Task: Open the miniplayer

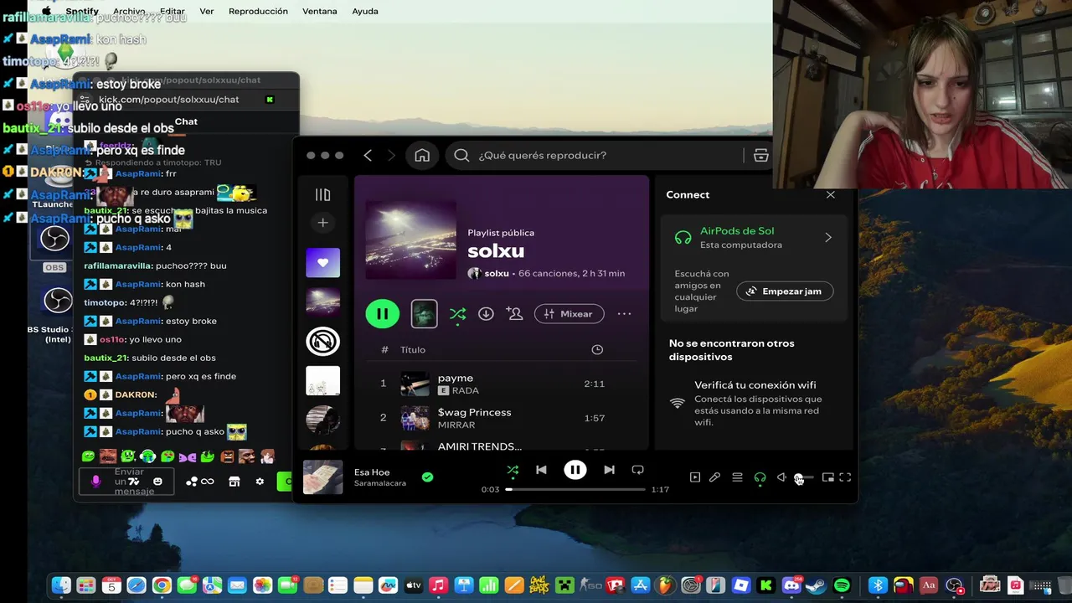Action: click(827, 477)
